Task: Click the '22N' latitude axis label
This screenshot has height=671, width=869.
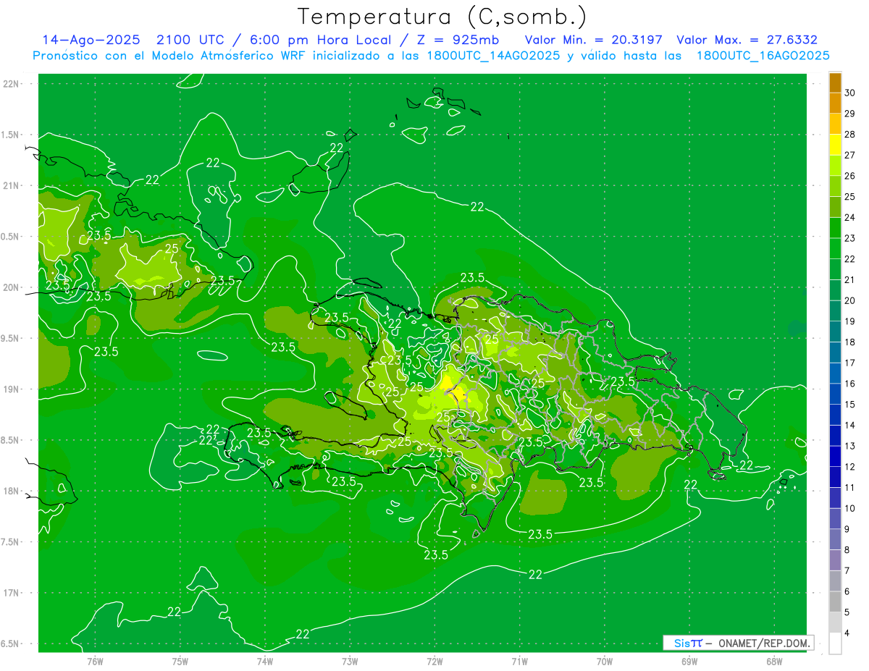Action: (12, 84)
